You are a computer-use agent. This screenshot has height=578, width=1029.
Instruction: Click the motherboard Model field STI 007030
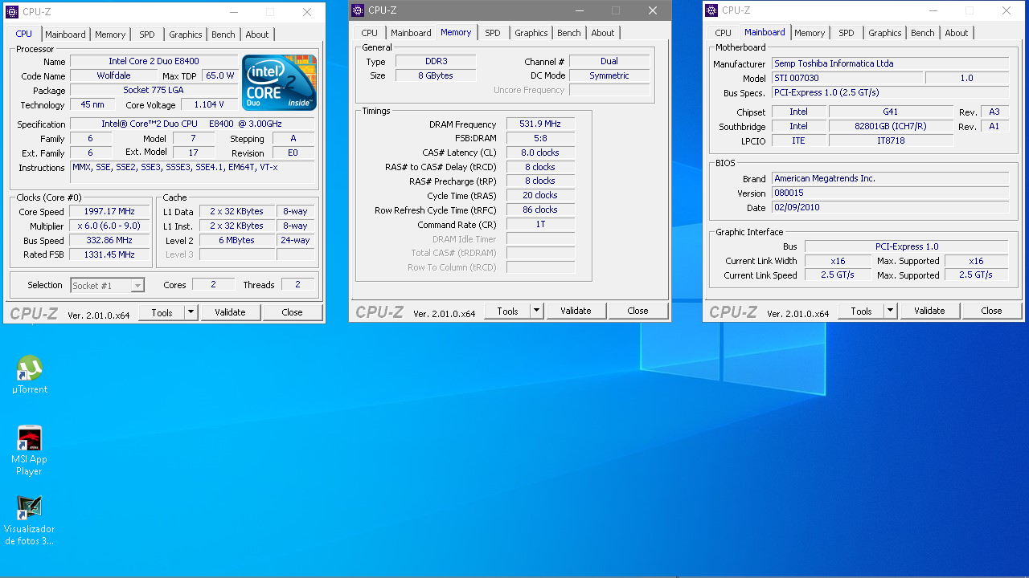coord(847,78)
